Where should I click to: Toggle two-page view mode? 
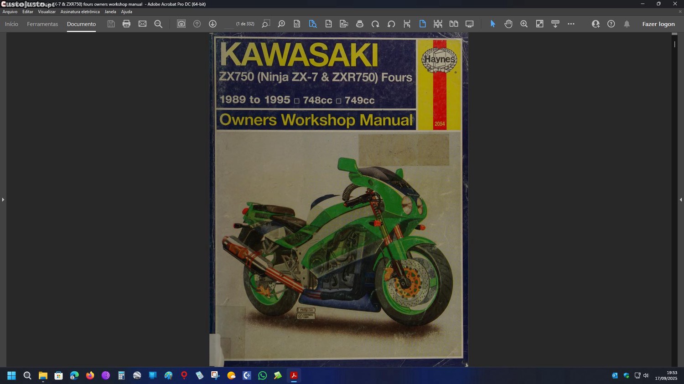click(x=454, y=24)
